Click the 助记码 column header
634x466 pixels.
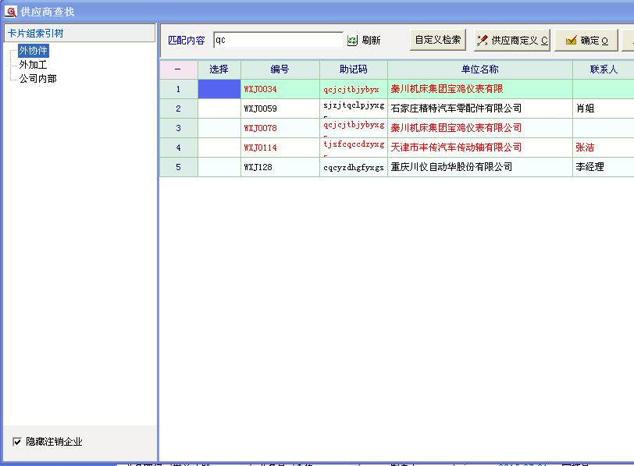(x=353, y=69)
